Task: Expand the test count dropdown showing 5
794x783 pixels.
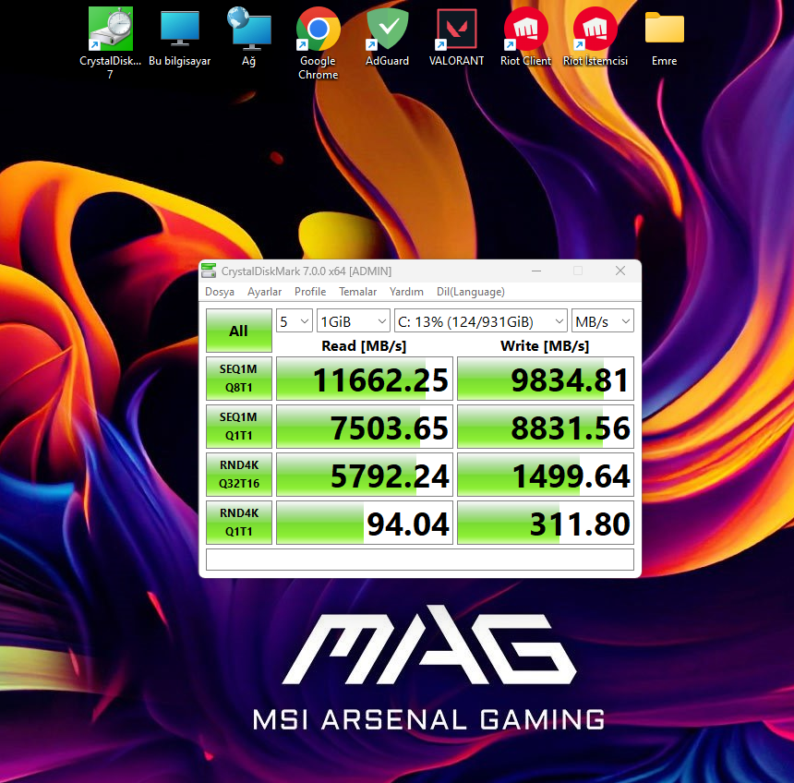Action: (295, 321)
